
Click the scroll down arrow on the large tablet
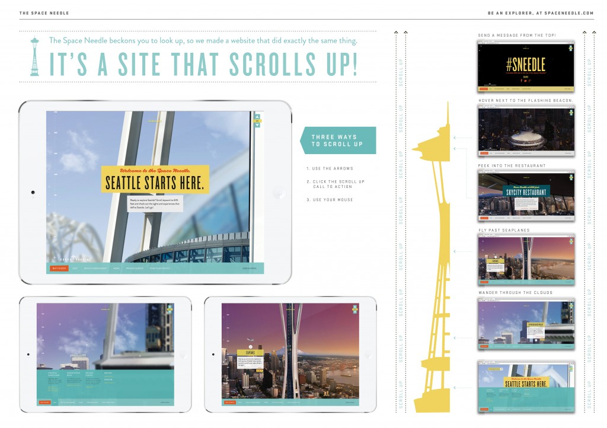[x=257, y=125]
